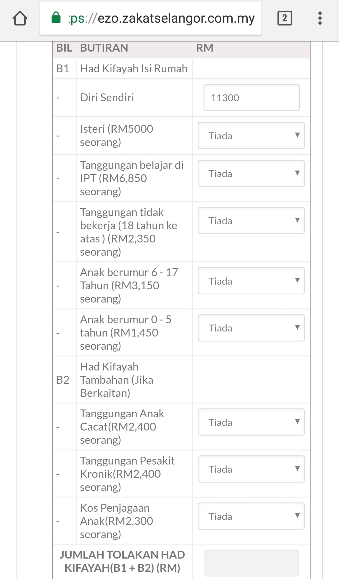This screenshot has width=339, height=579.
Task: Tap the Jumlah Tolakan Had Kifayah total field
Action: pyautogui.click(x=251, y=563)
